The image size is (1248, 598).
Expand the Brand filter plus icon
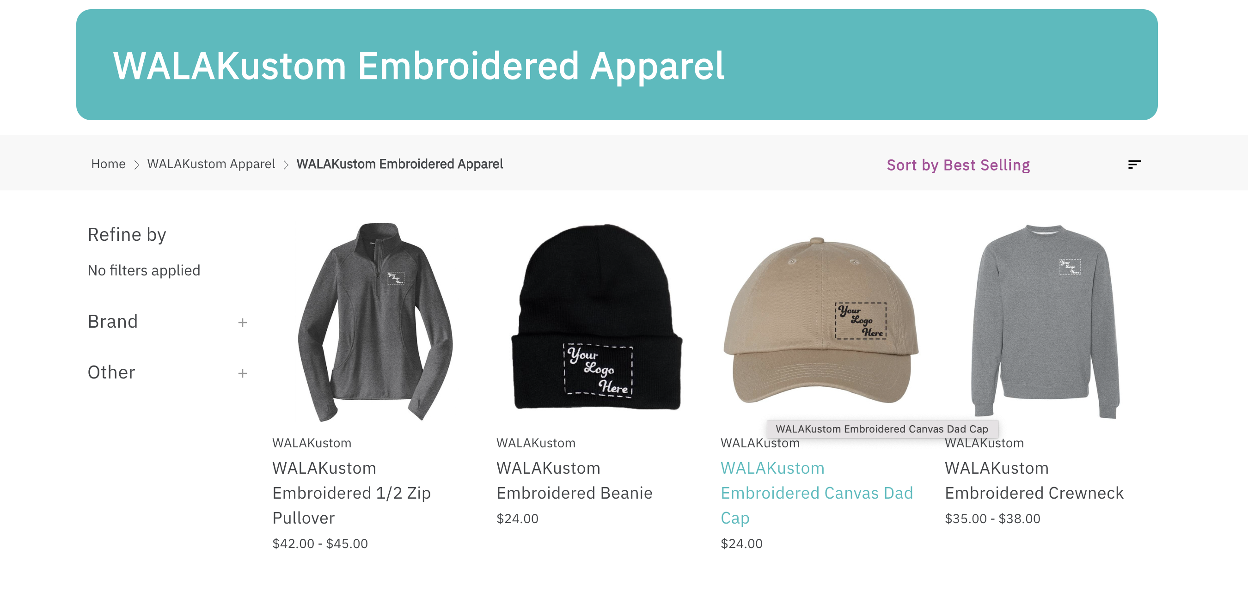pos(243,323)
